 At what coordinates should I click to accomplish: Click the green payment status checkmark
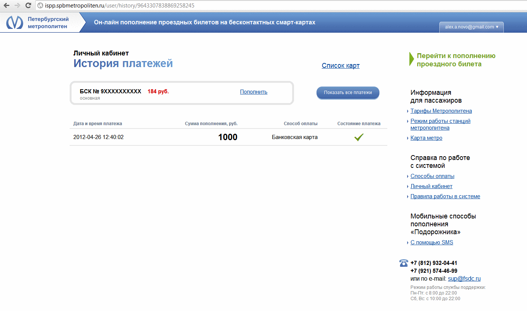[359, 138]
